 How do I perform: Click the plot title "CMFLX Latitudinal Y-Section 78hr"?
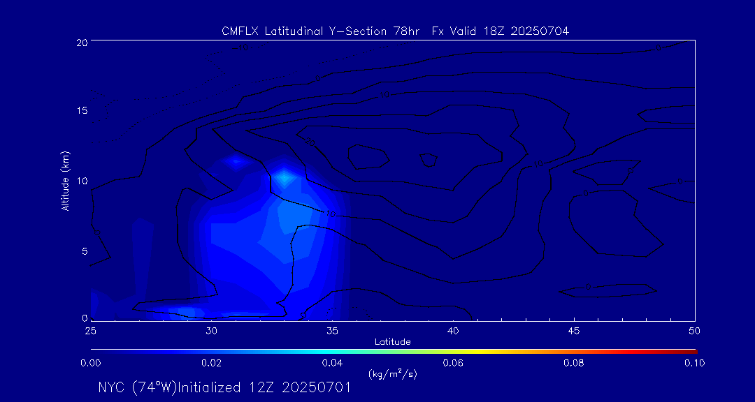[321, 31]
